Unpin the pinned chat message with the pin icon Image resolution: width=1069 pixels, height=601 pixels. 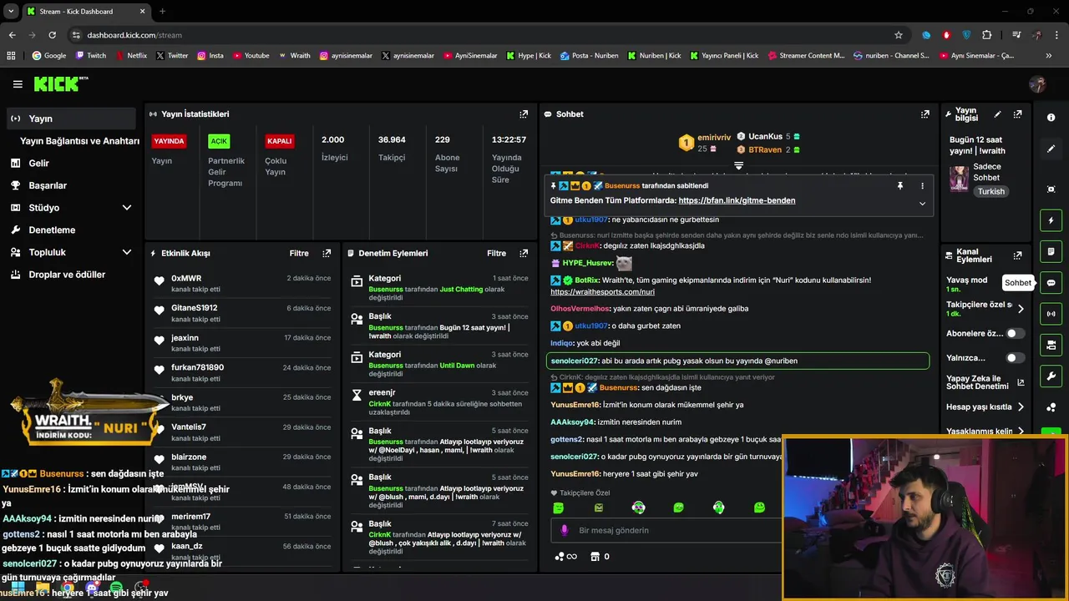click(x=899, y=186)
